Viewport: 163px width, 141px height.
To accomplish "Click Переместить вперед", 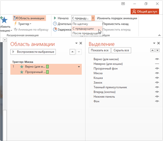I will point(116,30).
